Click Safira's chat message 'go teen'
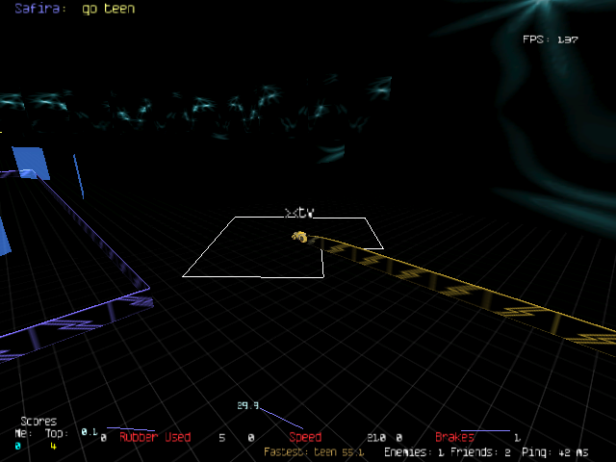 [108, 9]
